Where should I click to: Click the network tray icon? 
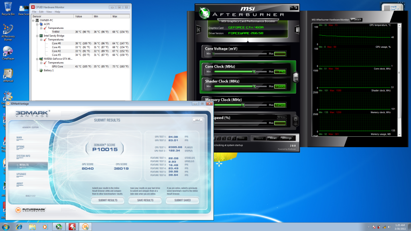384,227
